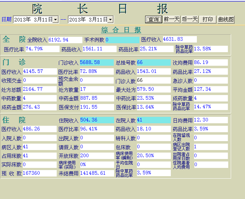
Task: Click the 入院人数 field
Action: point(40,138)
